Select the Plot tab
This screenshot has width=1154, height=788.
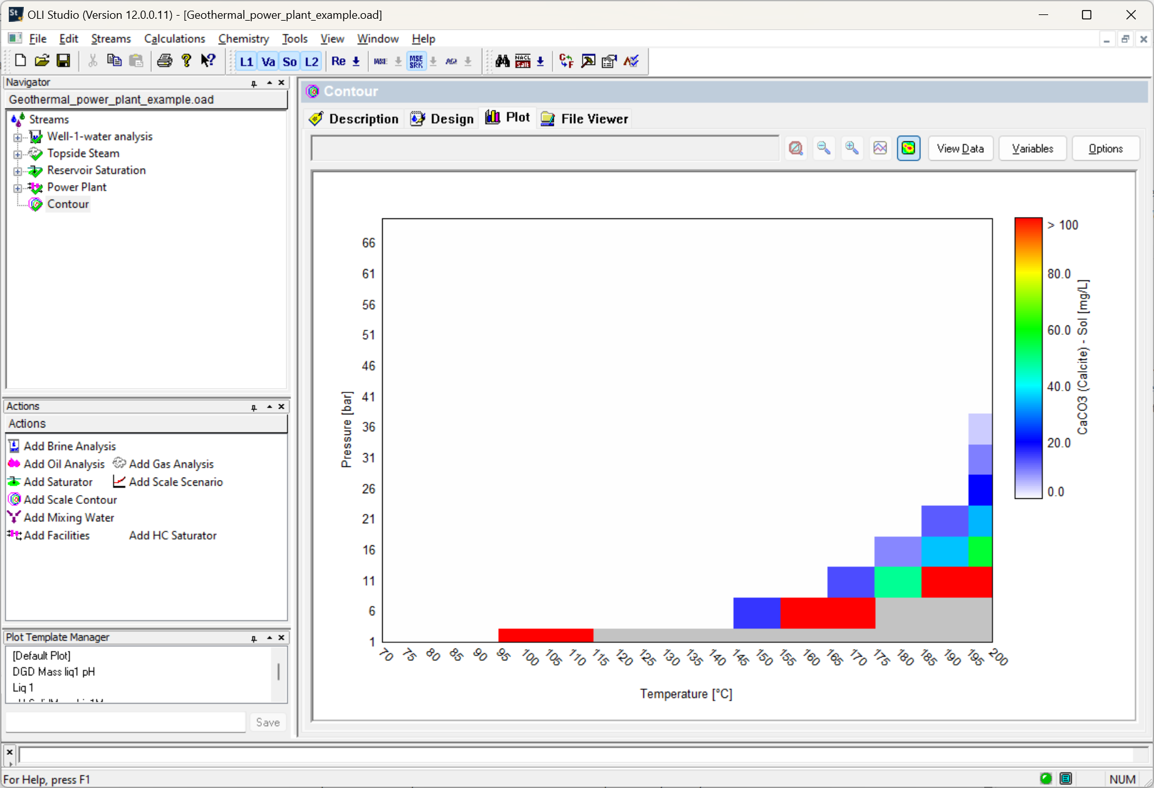click(508, 118)
